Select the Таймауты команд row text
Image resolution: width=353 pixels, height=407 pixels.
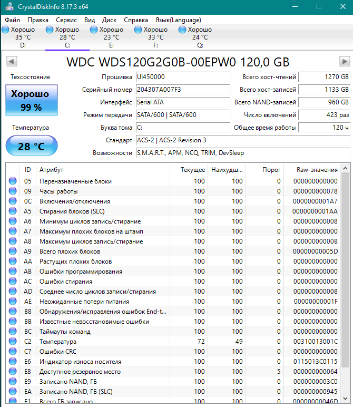pyautogui.click(x=65, y=332)
